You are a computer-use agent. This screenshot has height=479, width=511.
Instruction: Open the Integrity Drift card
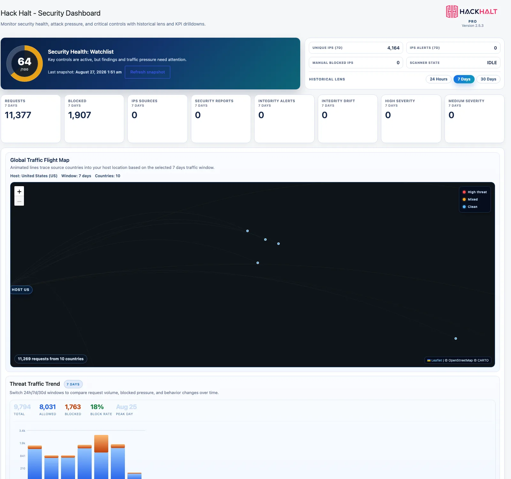[348, 119]
